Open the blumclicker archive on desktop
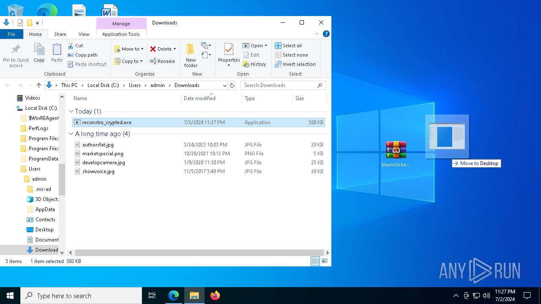 point(396,154)
